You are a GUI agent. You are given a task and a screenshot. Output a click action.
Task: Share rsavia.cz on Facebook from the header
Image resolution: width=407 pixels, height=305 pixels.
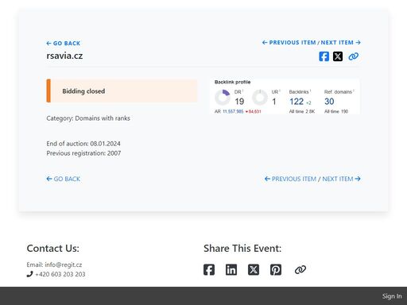click(x=324, y=56)
